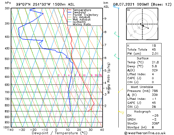Select the "Mixing Ratio" legend entry

click(82, 24)
